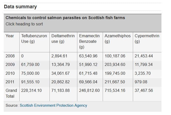Select the Teflubenzuron value 75,000.00
Viewport: 171px width, 115px height.
[x=30, y=73]
